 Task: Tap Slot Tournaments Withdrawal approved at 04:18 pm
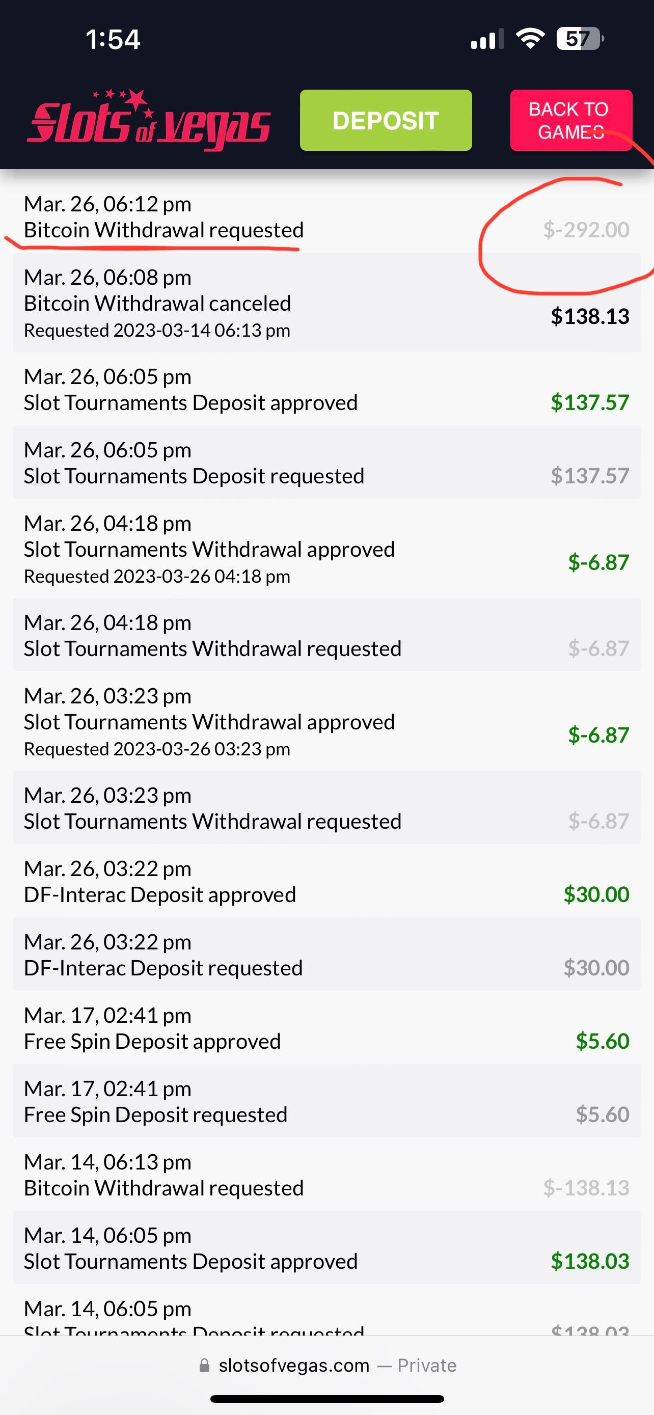click(326, 549)
